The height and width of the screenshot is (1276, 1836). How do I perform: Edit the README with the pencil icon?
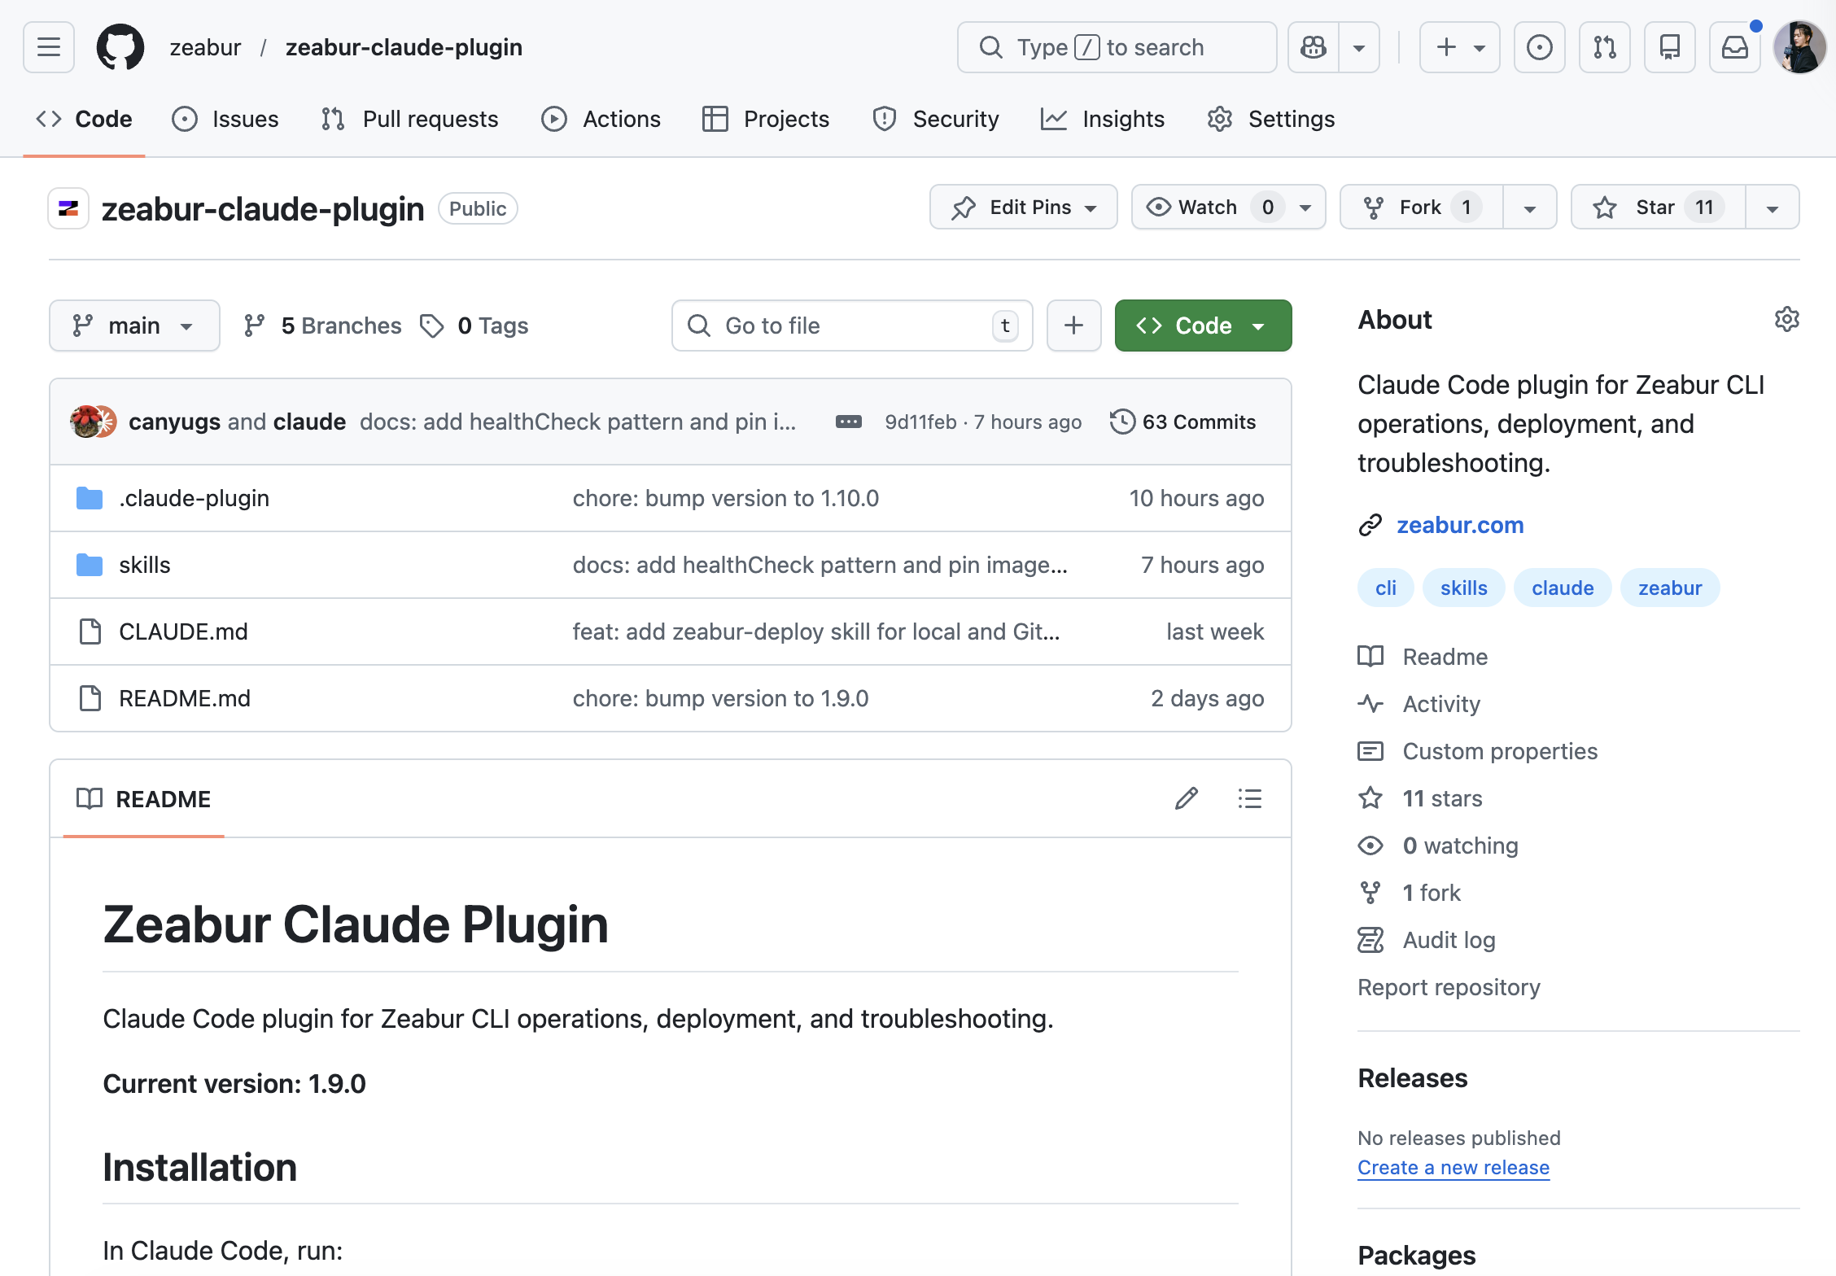pyautogui.click(x=1187, y=798)
